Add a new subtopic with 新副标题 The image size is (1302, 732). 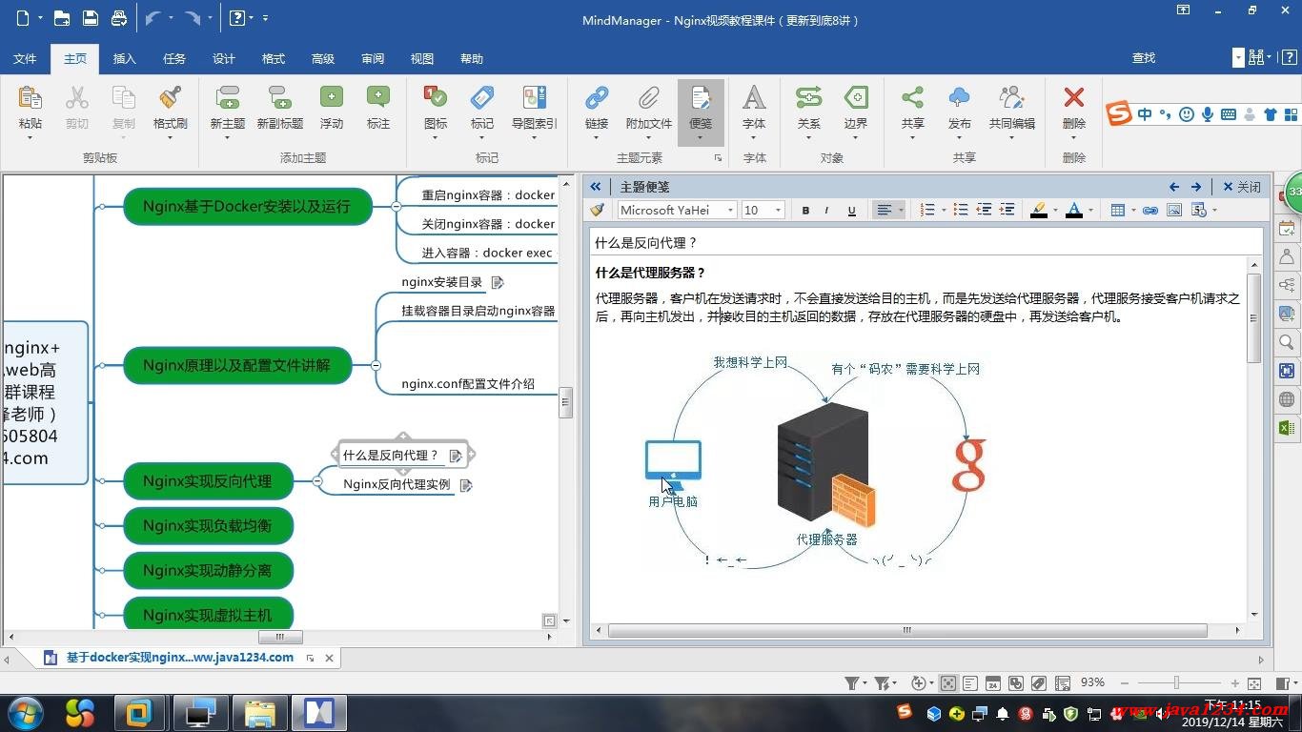[x=280, y=97]
